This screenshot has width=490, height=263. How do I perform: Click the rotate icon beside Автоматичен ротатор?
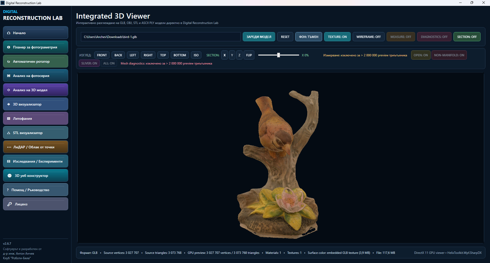coord(9,61)
